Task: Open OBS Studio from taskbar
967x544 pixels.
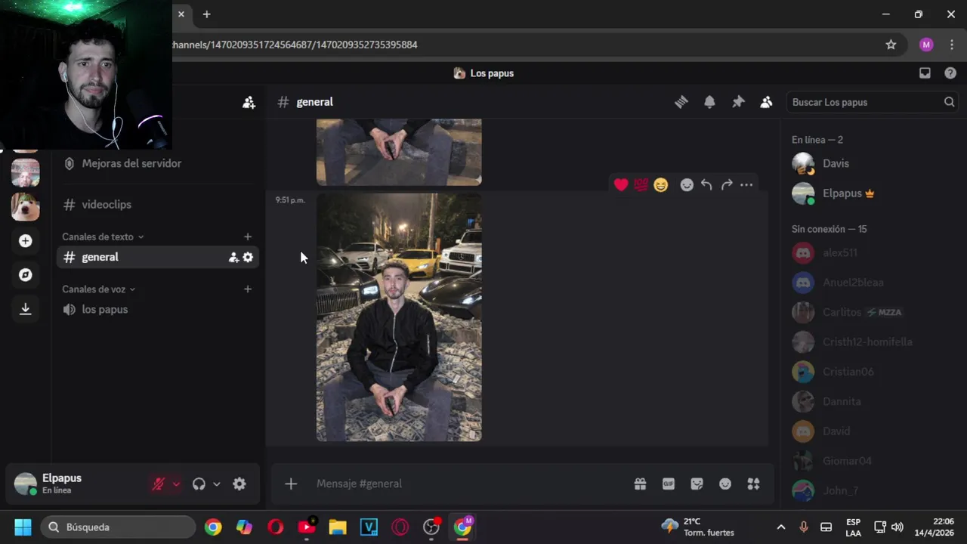Action: point(431,527)
